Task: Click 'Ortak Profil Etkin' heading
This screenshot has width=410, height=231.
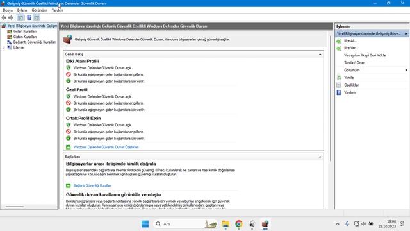Action: tap(83, 118)
